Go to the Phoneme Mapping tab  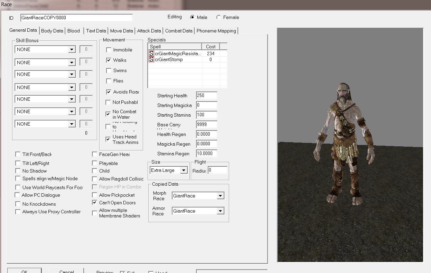pyautogui.click(x=216, y=31)
